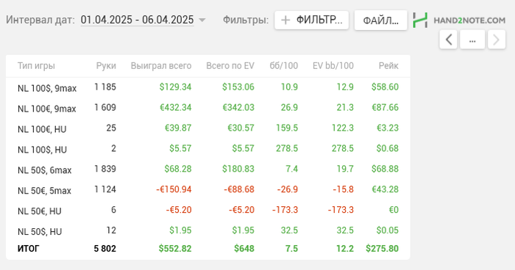Go to previous page with left chevron

click(448, 40)
